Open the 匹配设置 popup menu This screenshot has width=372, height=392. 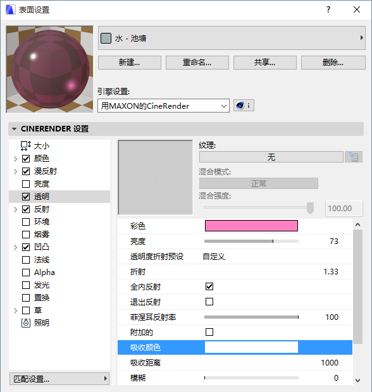coord(59,379)
